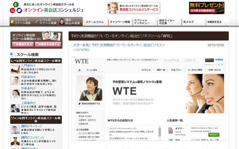Open ジャンル別スクール検索 tab

point(22,21)
